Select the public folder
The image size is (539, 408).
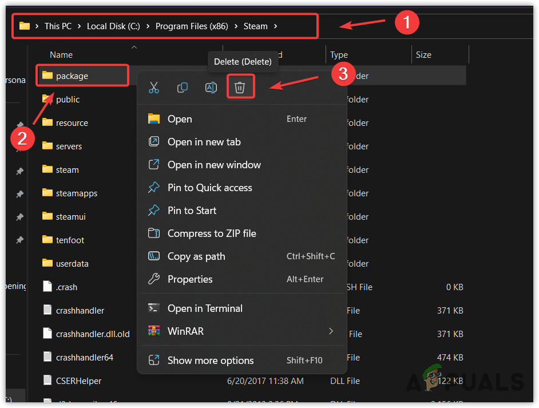[68, 100]
